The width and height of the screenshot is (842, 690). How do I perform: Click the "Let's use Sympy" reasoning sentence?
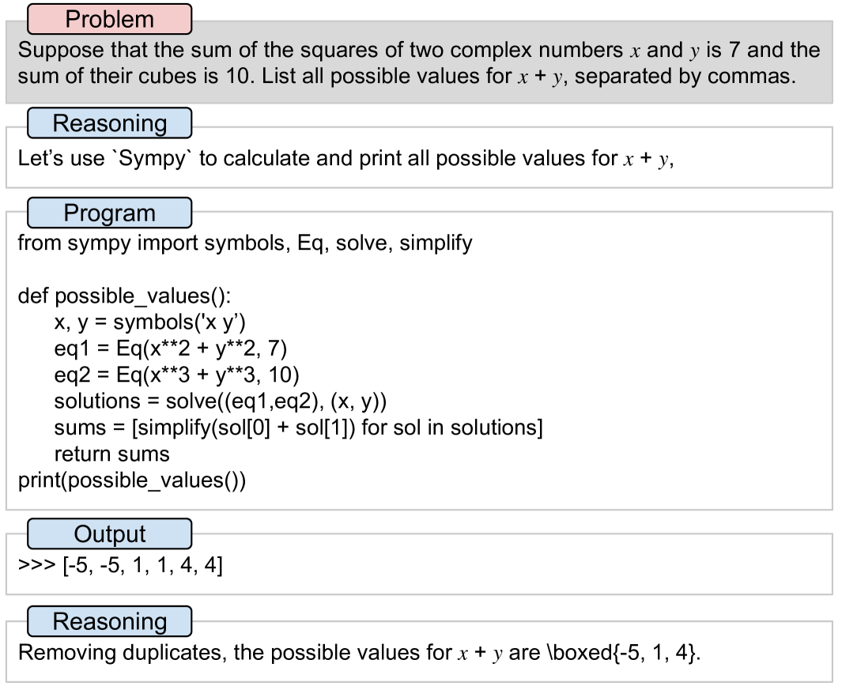345,159
